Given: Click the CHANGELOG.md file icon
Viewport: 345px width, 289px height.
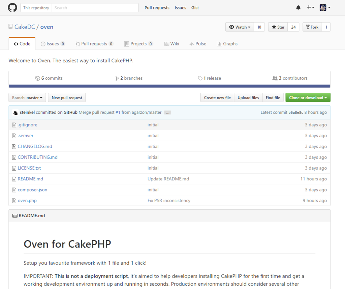Looking at the screenshot, I should point(14,147).
